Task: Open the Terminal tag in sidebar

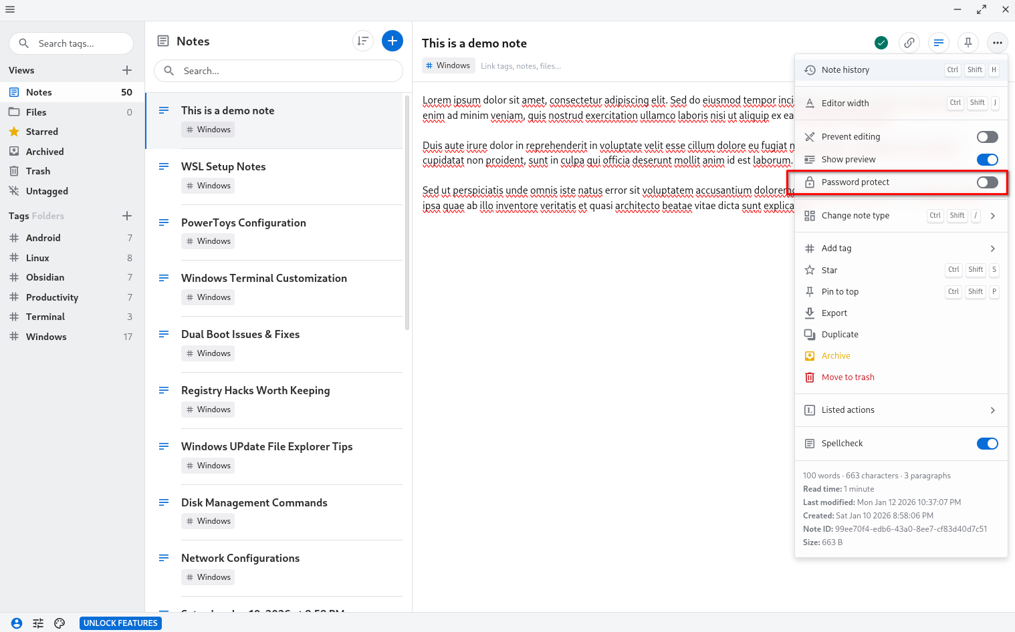Action: click(x=72, y=317)
